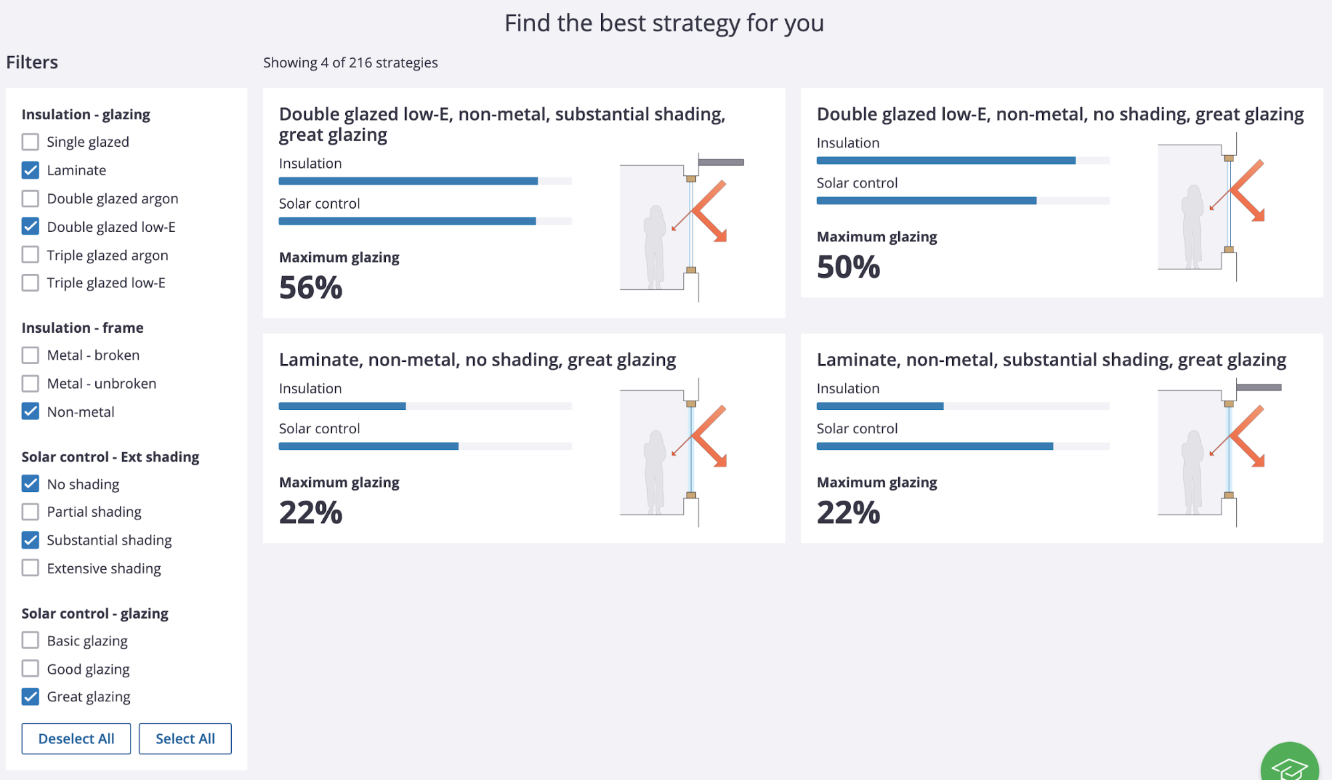Enable the Metal - broken frame filter
Screen dimensions: 1332x780
point(31,355)
